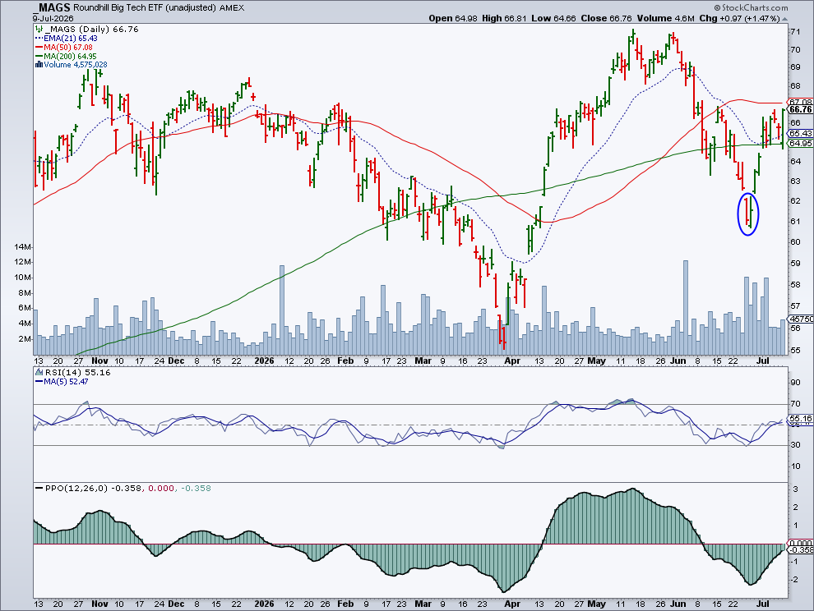This screenshot has width=814, height=611.
Task: Click Feb on PPO panel date axis
Action: [x=345, y=604]
